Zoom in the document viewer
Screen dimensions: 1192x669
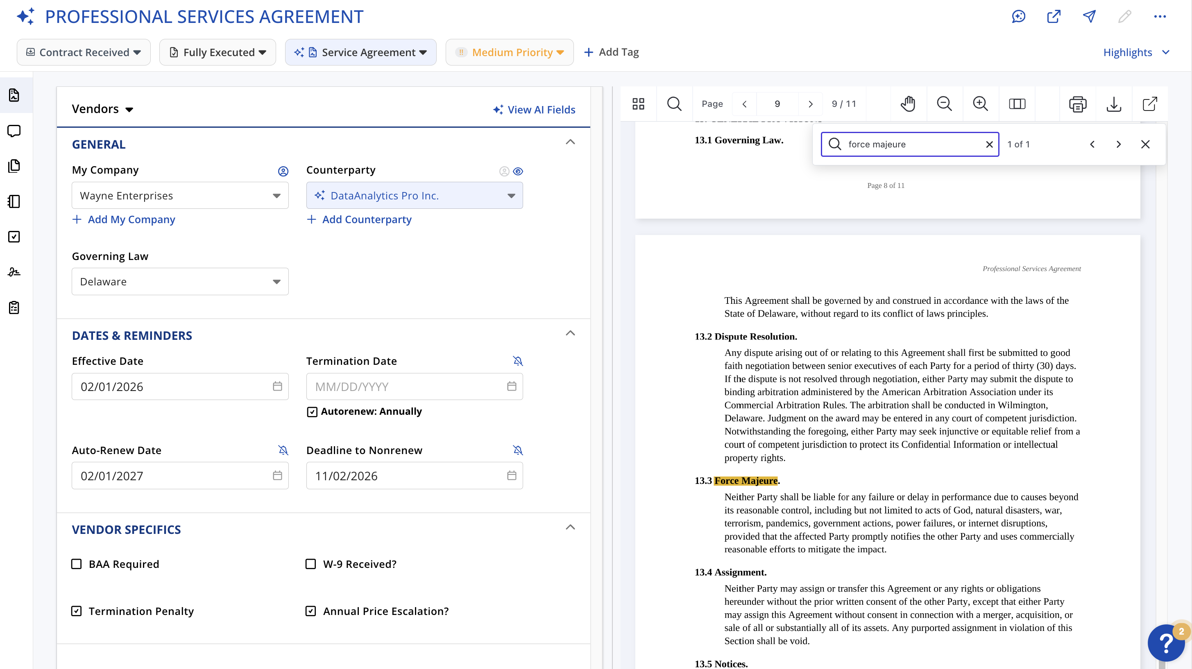pyautogui.click(x=980, y=104)
